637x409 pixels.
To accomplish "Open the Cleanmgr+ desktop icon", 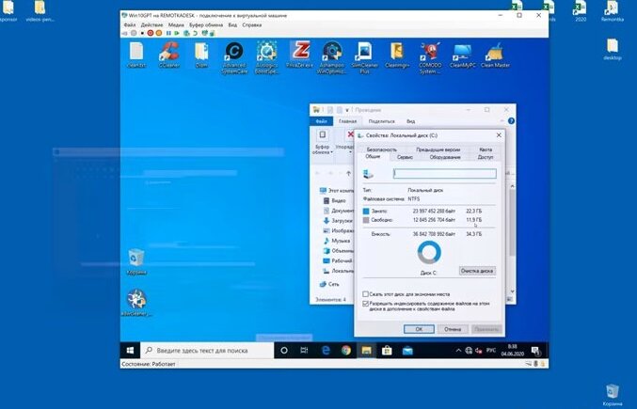I will click(397, 55).
